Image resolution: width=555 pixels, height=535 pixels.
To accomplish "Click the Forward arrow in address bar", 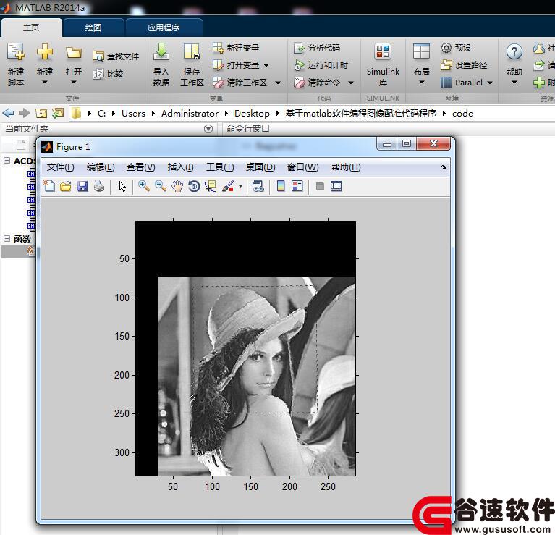I will click(x=24, y=114).
